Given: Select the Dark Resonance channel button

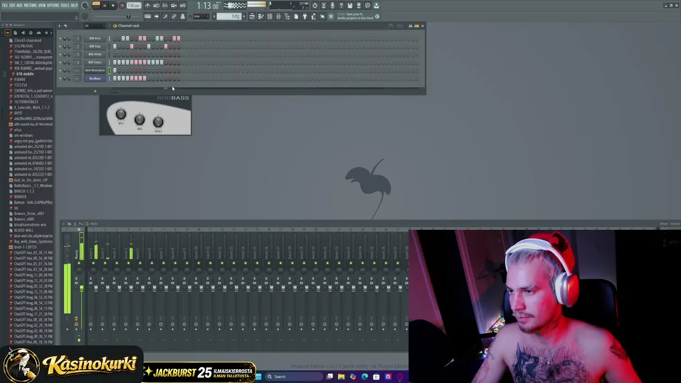Looking at the screenshot, I should (x=95, y=70).
